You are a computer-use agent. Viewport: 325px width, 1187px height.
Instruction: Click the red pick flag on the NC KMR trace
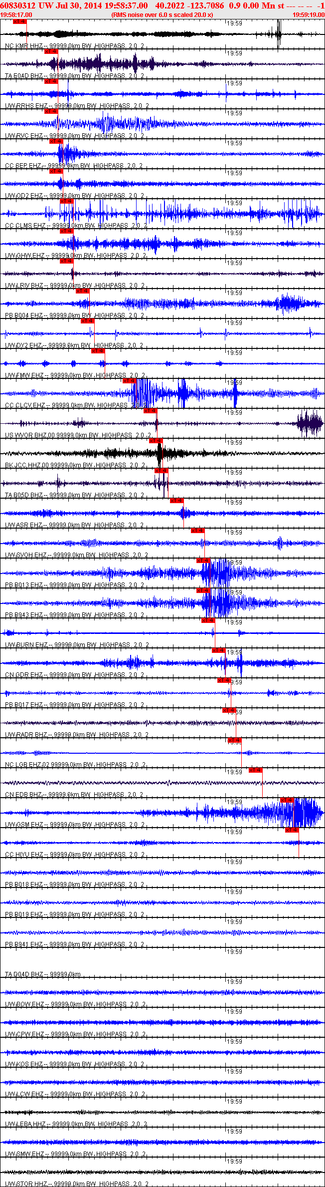(19, 21)
